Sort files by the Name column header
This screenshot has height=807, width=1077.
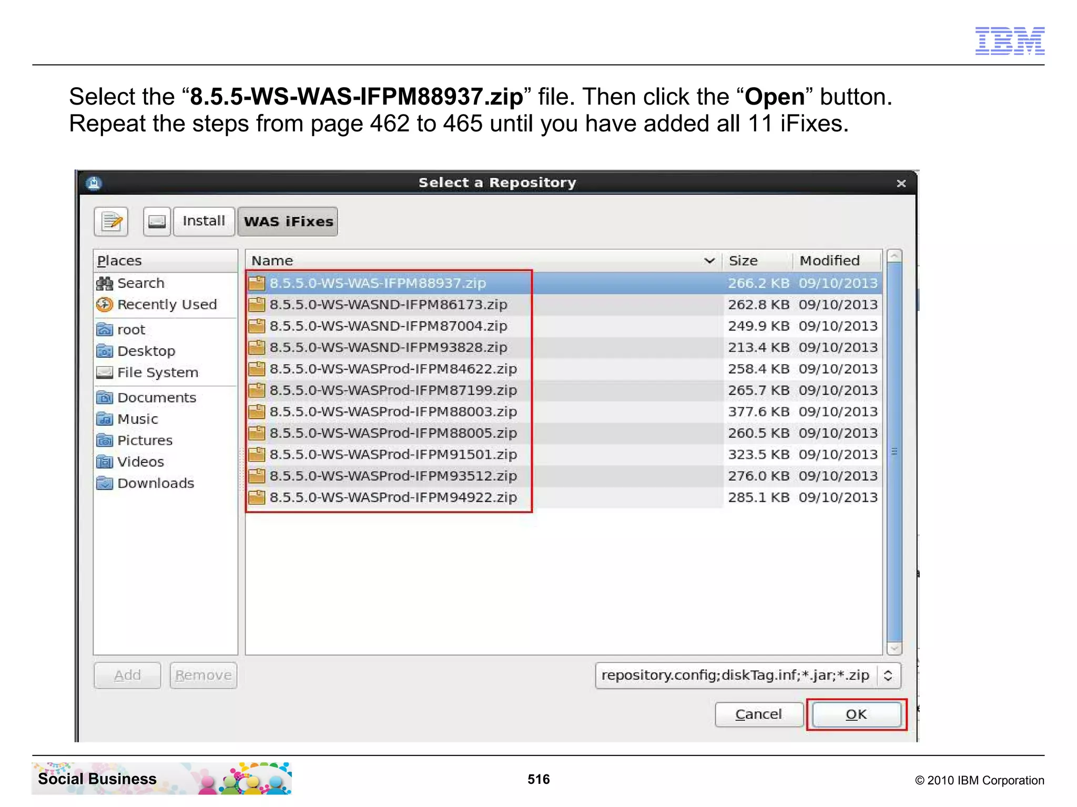[483, 261]
